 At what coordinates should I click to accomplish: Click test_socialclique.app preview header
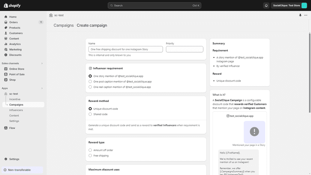(x=240, y=116)
